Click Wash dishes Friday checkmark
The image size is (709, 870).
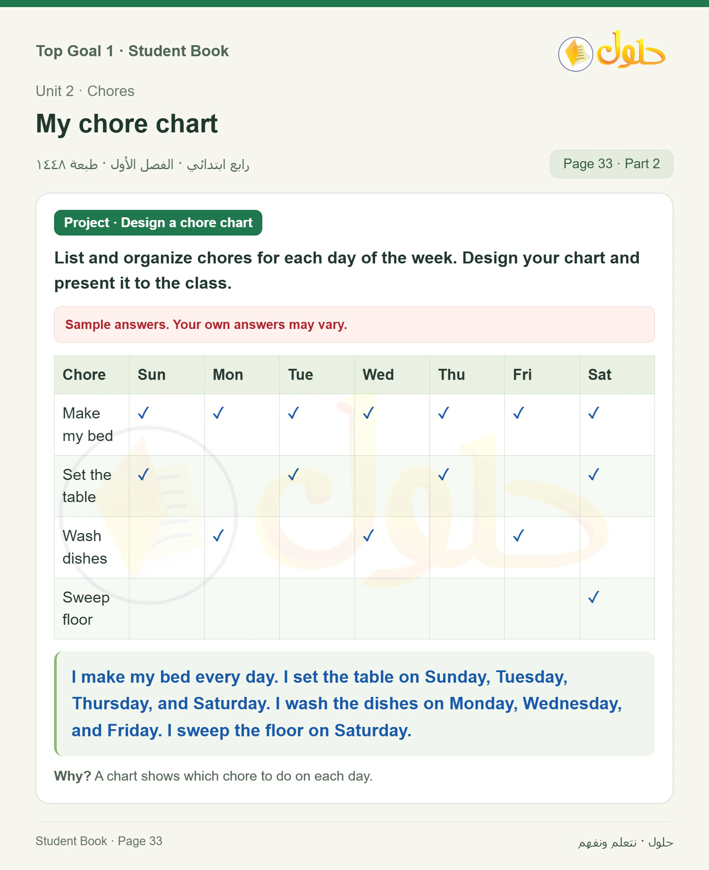518,536
